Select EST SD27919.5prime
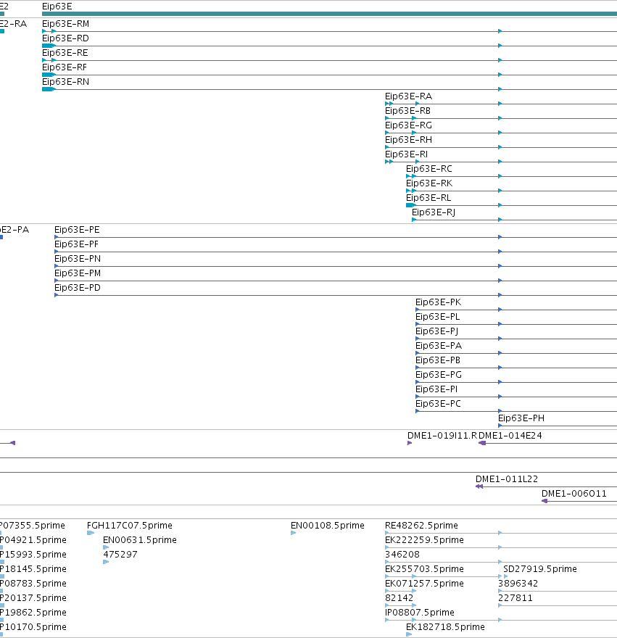Viewport: 617px width, 638px height. tap(540, 569)
